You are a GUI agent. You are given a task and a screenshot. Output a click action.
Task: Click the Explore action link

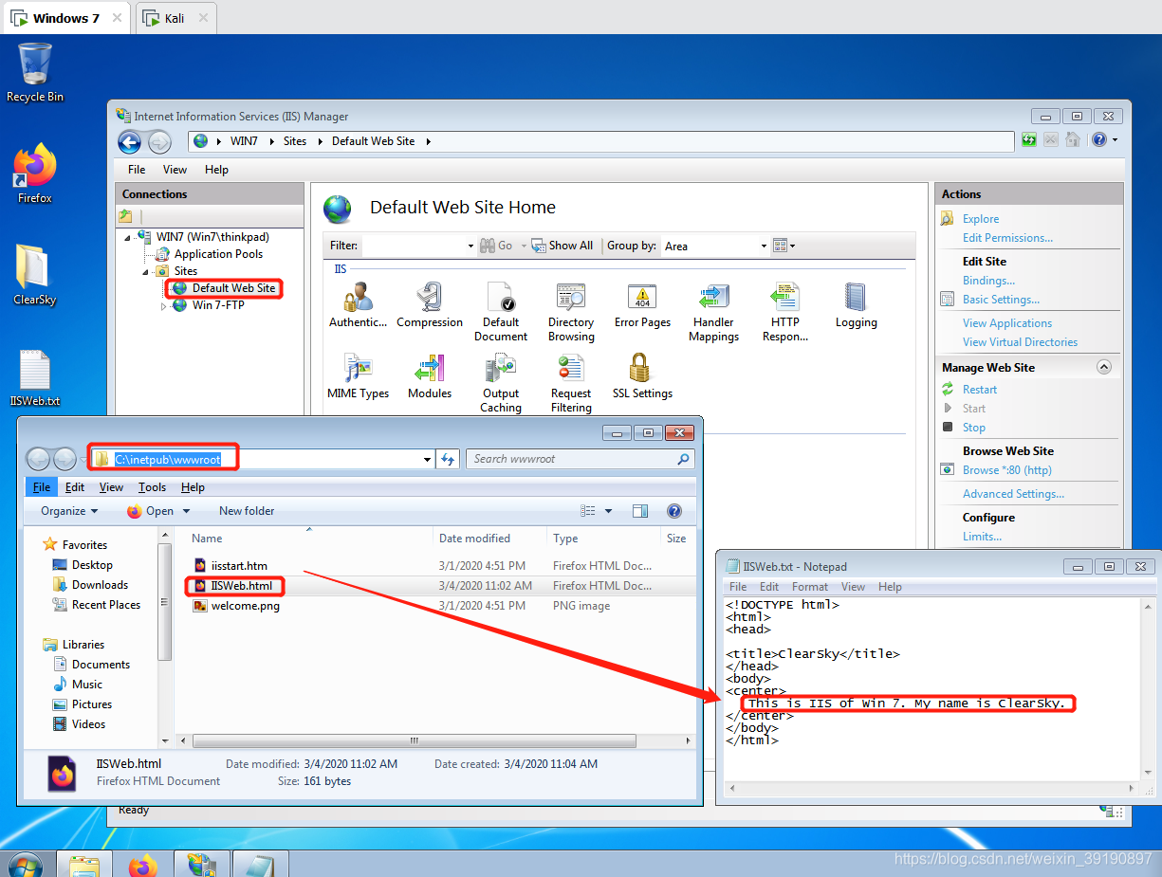click(x=981, y=219)
